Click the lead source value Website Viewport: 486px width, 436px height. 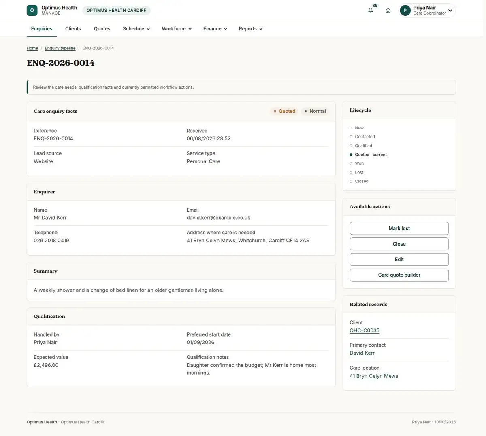[x=43, y=161]
